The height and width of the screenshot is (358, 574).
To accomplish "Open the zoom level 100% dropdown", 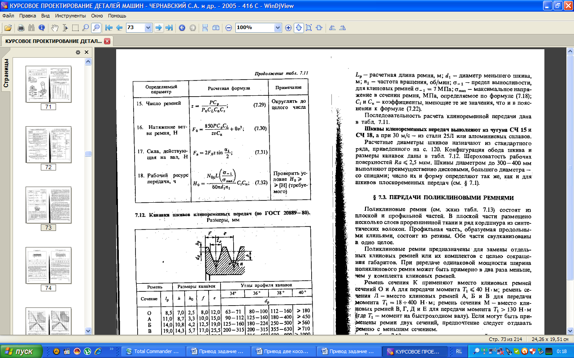I will point(278,28).
